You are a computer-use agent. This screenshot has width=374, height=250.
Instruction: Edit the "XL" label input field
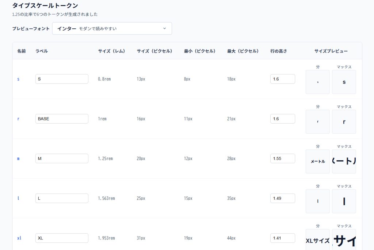pos(62,238)
